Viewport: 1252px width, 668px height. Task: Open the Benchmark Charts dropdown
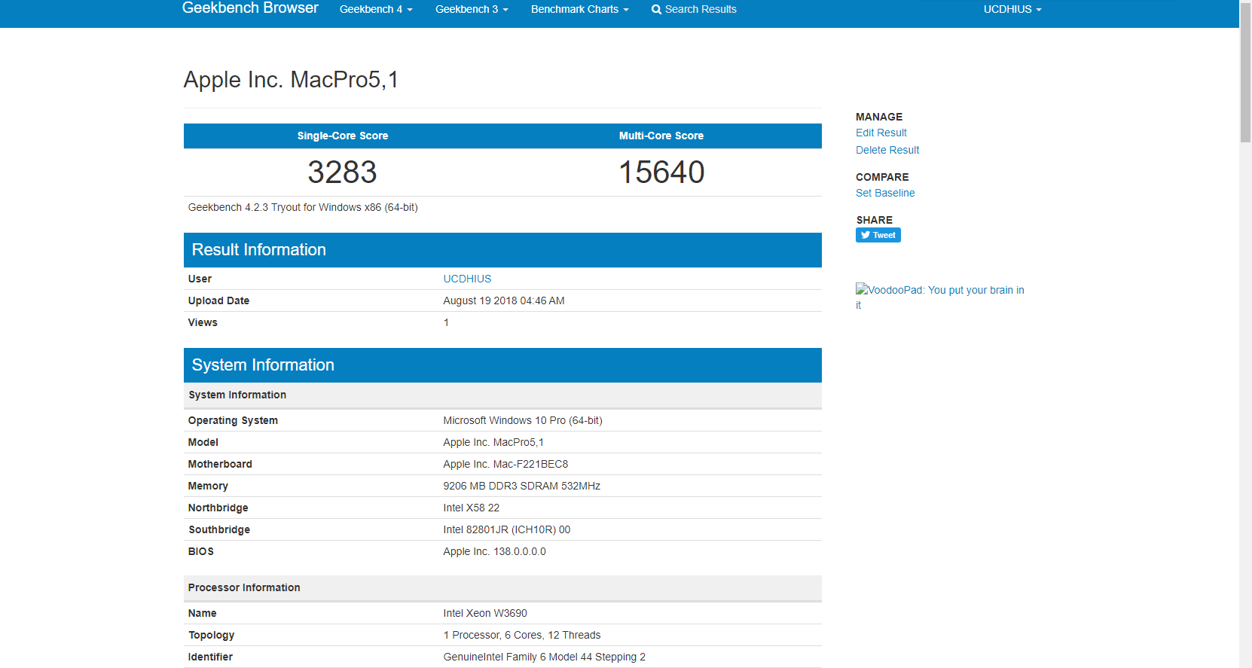coord(579,9)
